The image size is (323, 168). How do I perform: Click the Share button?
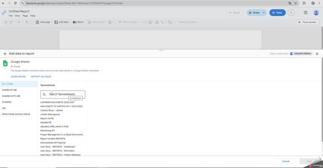click(x=254, y=13)
